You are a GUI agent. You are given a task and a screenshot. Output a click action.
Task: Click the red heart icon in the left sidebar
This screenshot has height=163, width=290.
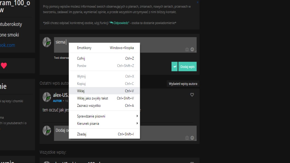tap(4, 66)
